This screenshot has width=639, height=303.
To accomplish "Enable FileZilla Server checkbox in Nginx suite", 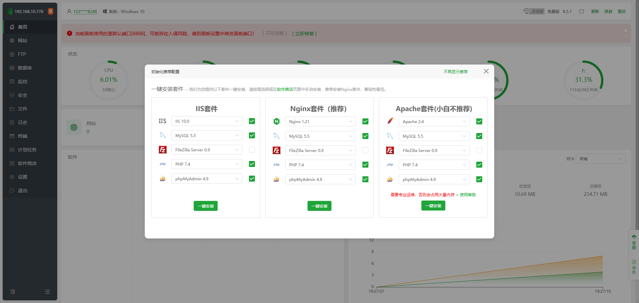I will point(365,150).
